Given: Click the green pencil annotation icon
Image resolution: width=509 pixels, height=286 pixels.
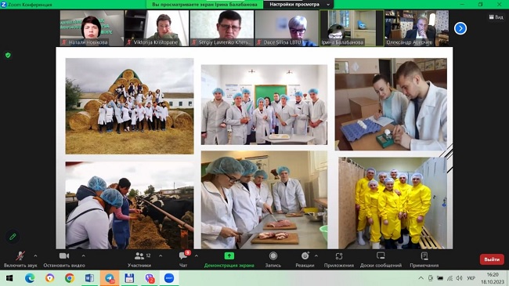Looking at the screenshot, I should coord(13,237).
